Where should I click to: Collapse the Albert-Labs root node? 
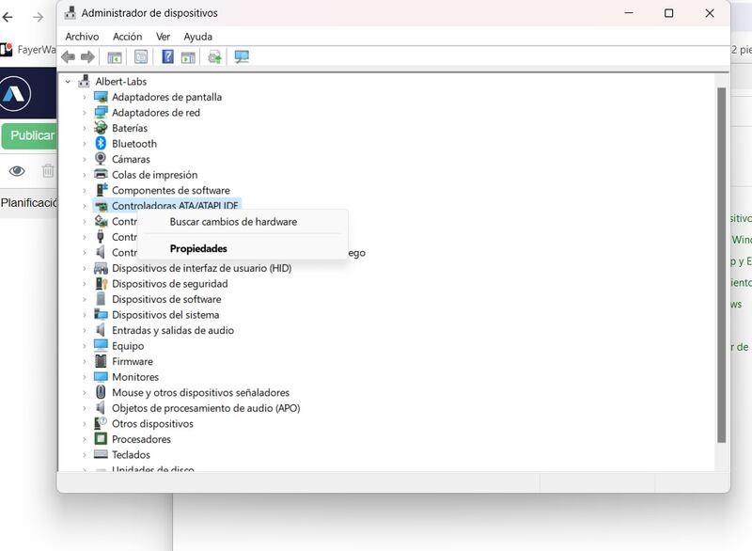coord(68,82)
